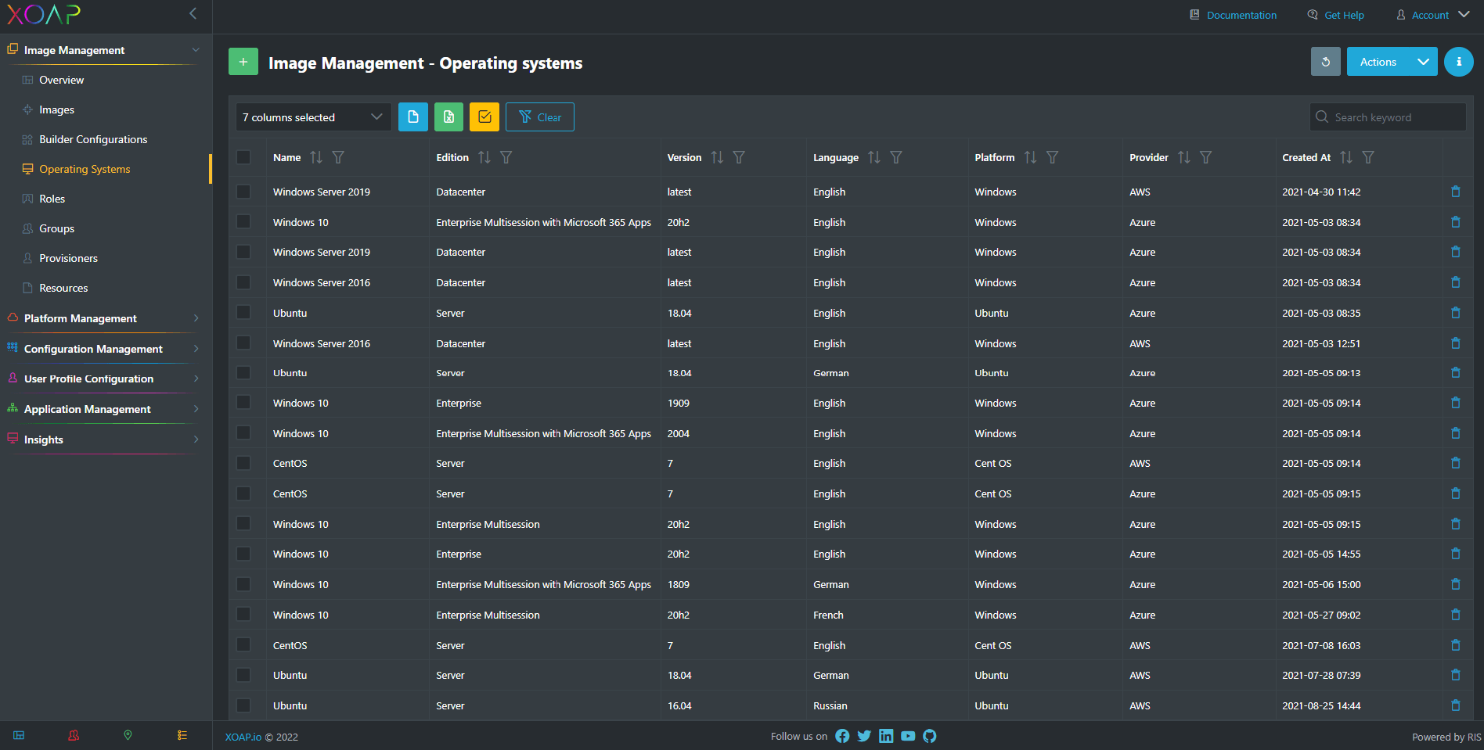Open the Edition column filter

[506, 157]
